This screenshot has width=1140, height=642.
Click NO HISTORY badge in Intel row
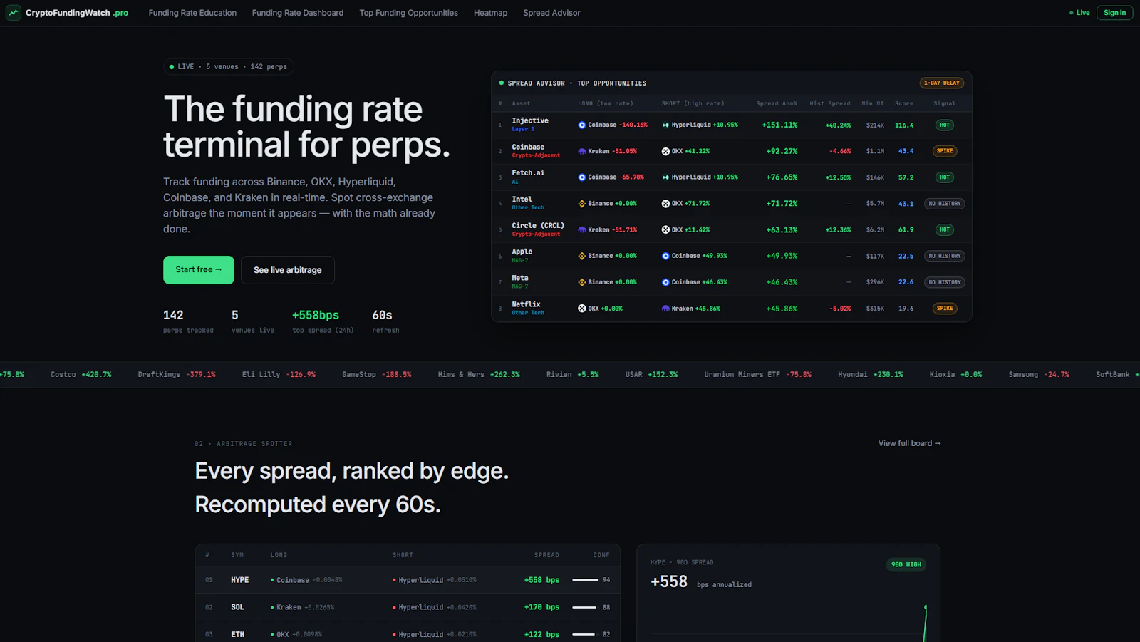click(x=945, y=204)
